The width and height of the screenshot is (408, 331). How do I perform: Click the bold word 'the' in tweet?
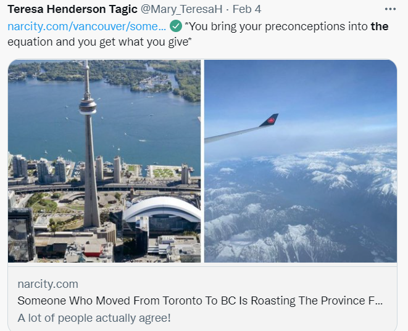(x=380, y=27)
